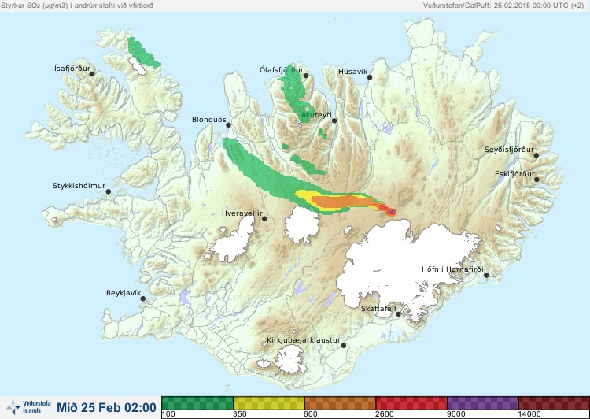Click the Reykjavík label text

pos(124,293)
